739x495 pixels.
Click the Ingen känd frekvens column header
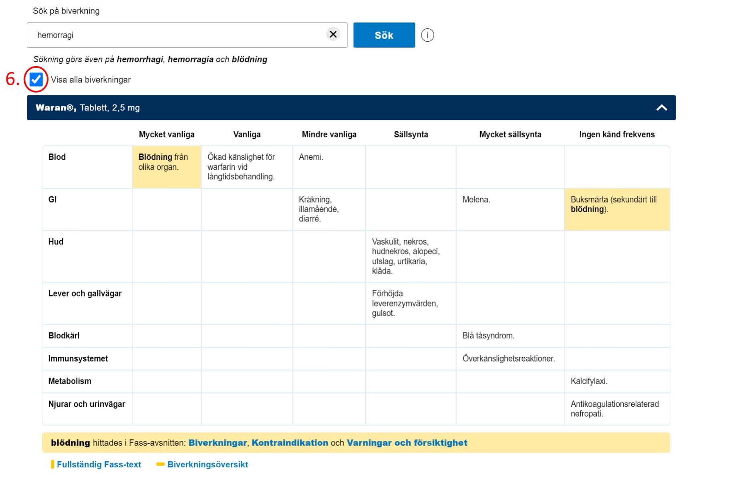click(x=616, y=135)
